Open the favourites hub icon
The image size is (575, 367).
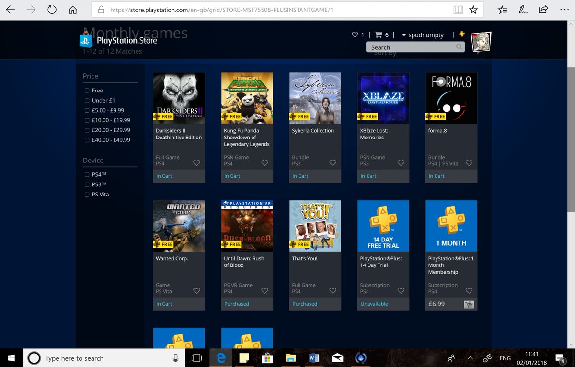(x=502, y=10)
